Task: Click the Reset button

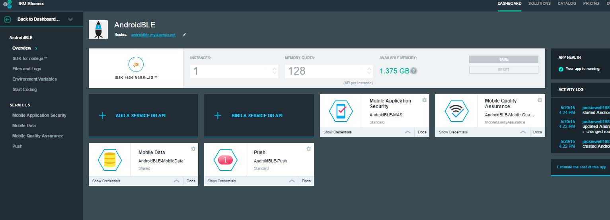Action: click(504, 70)
